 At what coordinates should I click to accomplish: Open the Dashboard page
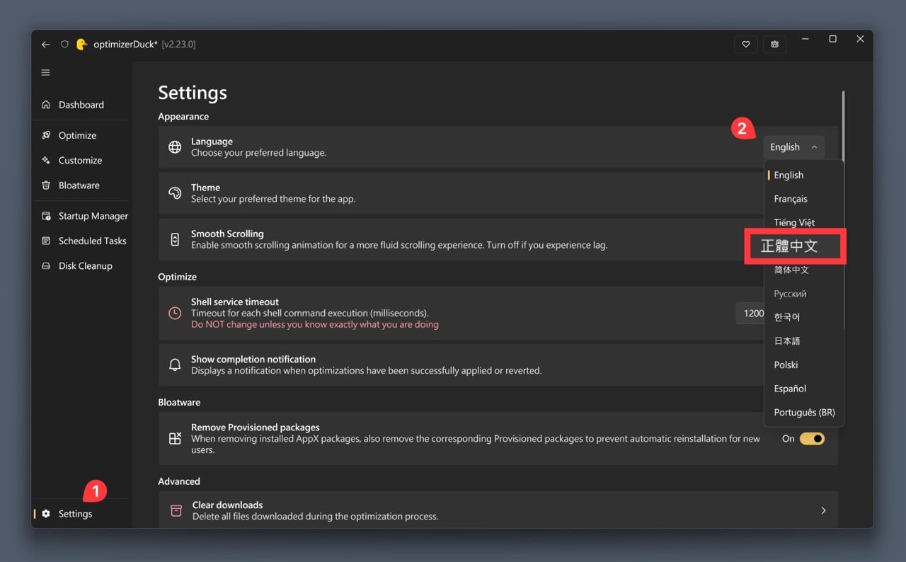(x=81, y=105)
